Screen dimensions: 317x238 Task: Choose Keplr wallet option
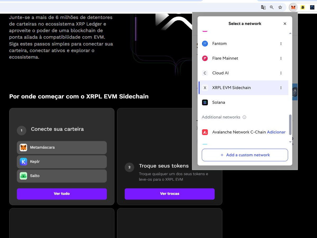[62, 162]
